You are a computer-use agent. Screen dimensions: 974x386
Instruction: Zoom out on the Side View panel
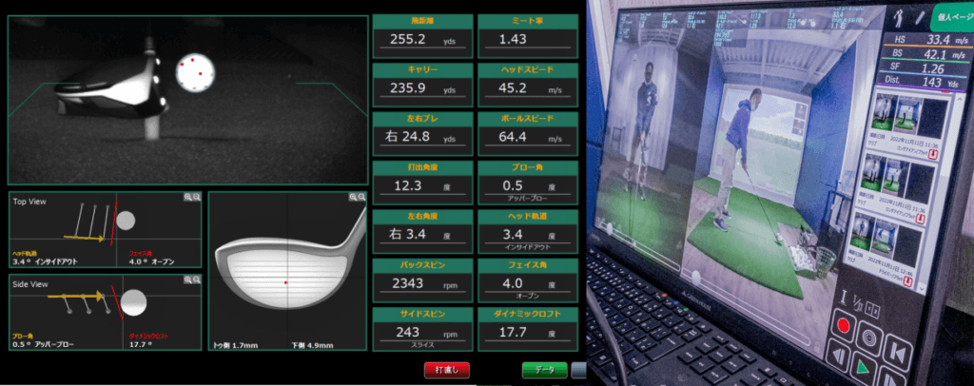(196, 280)
